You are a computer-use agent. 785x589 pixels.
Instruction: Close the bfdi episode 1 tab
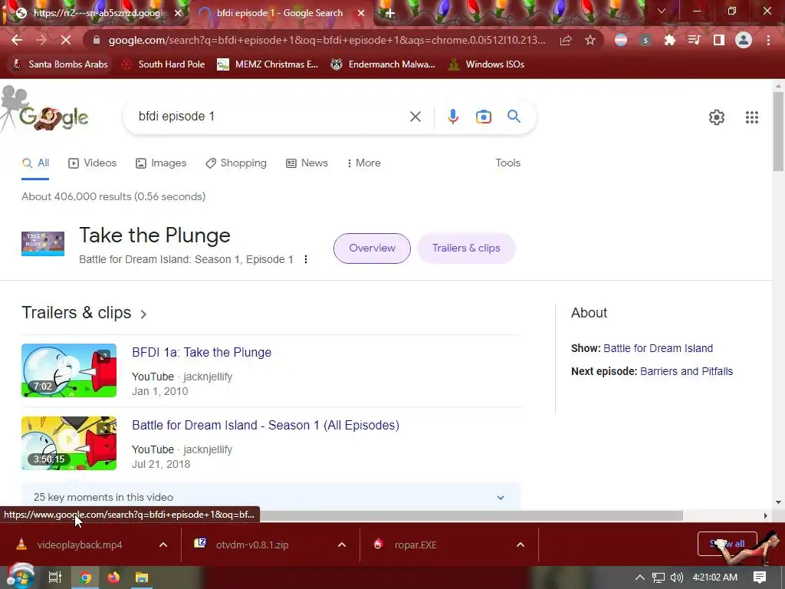pos(361,14)
